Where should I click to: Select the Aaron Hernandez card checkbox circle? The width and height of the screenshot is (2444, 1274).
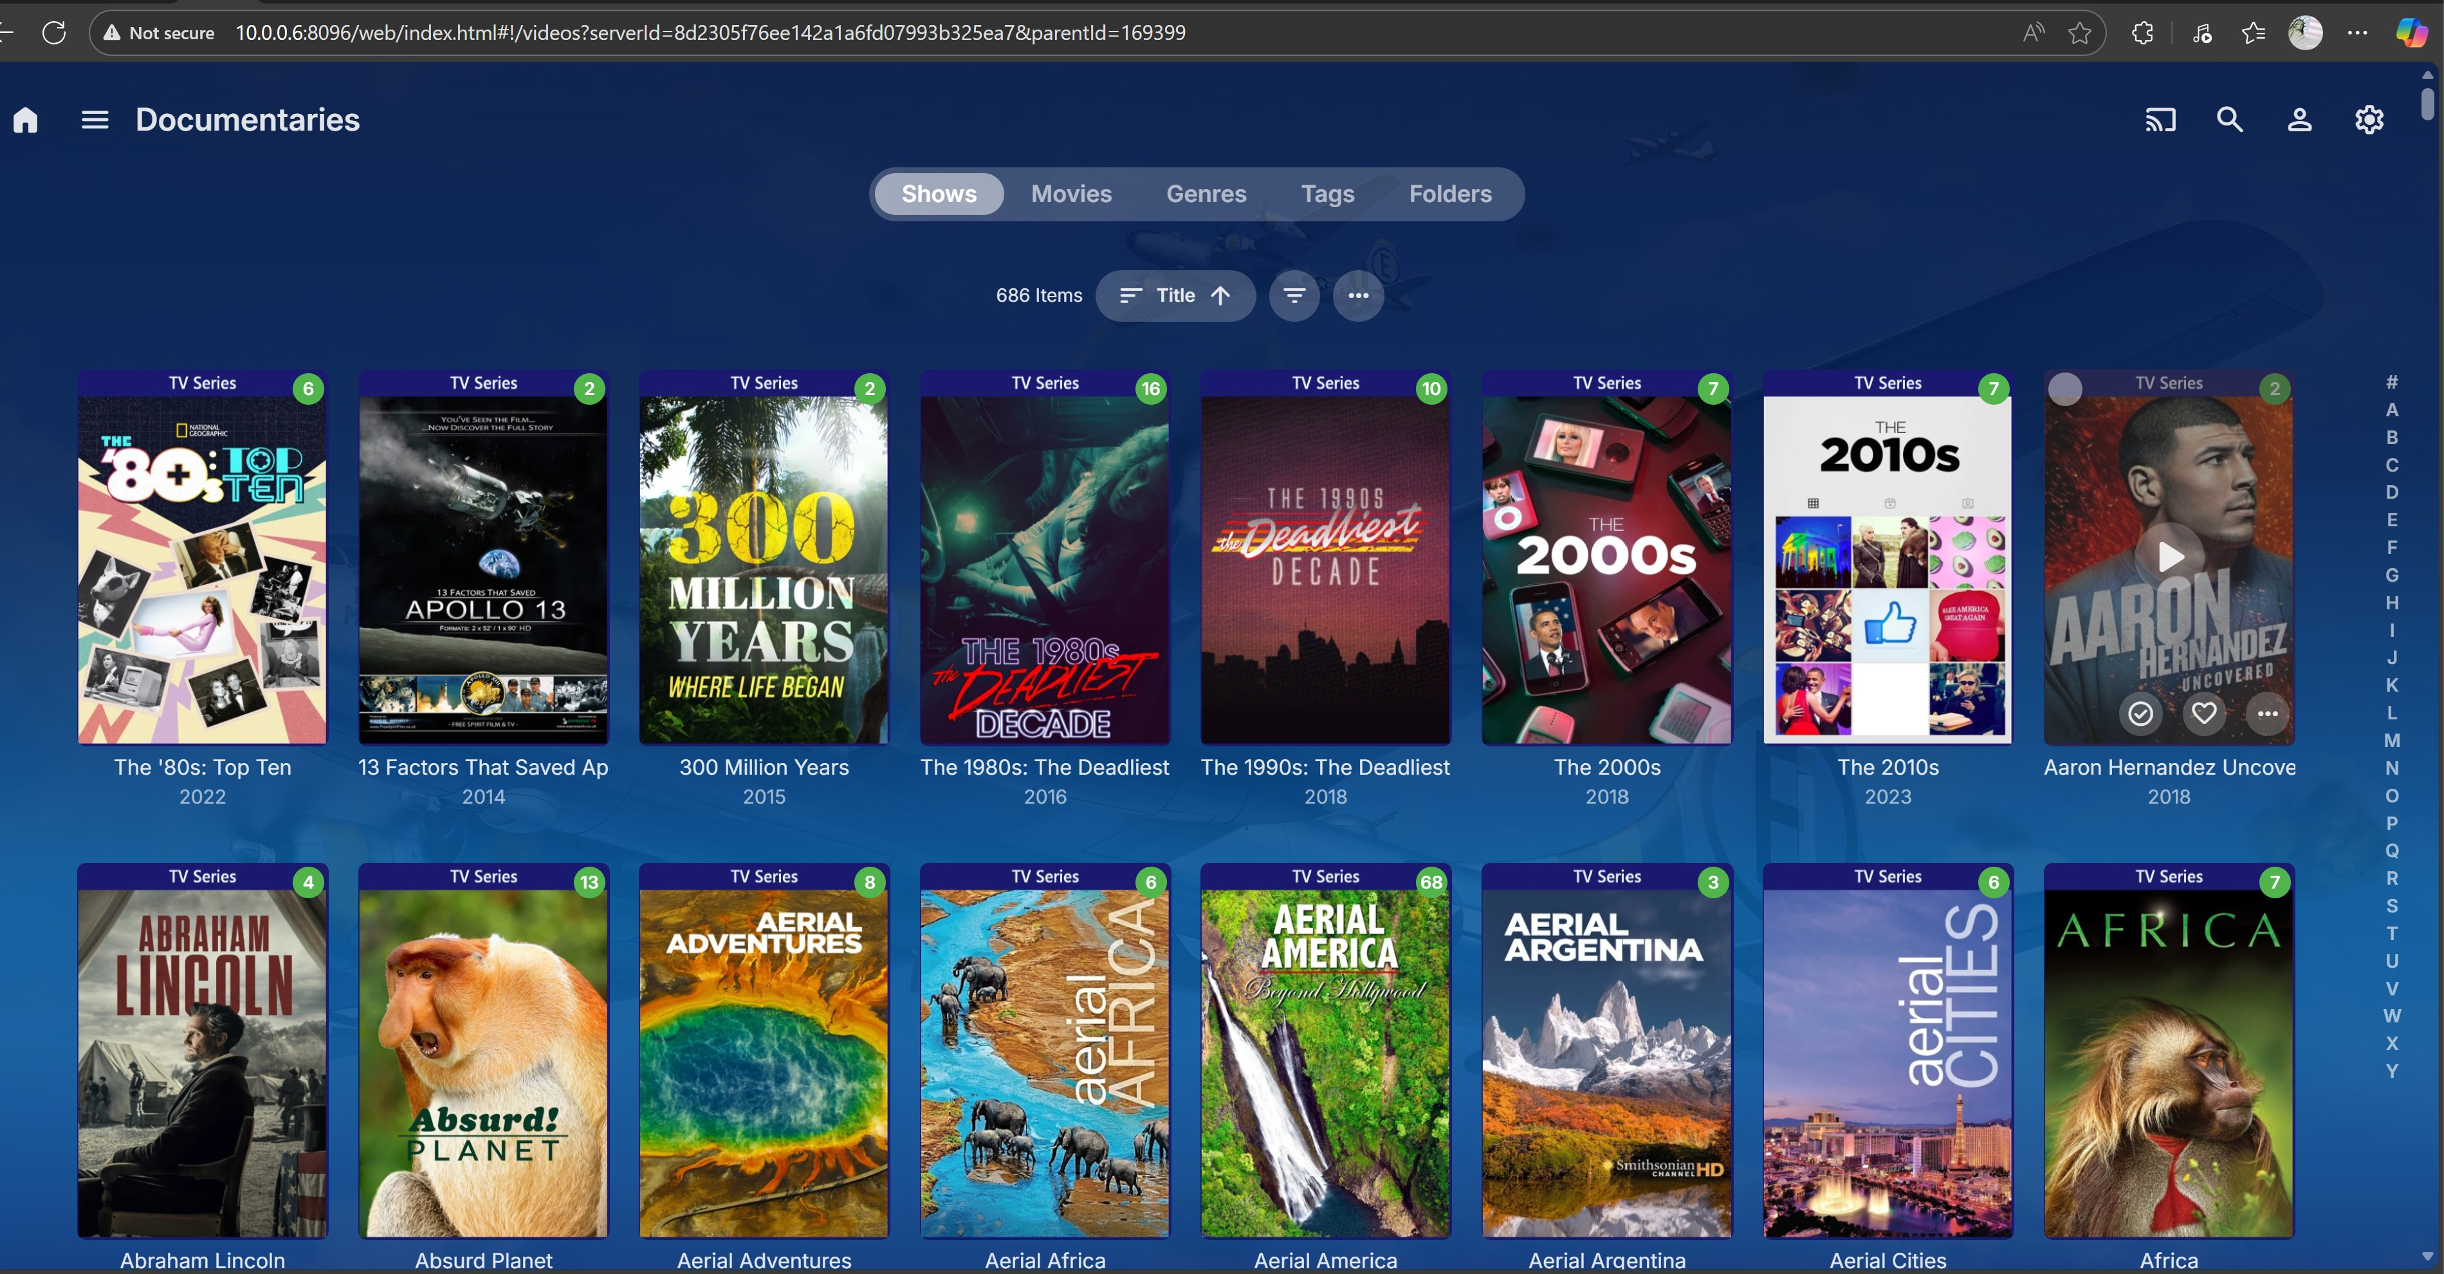[2066, 388]
